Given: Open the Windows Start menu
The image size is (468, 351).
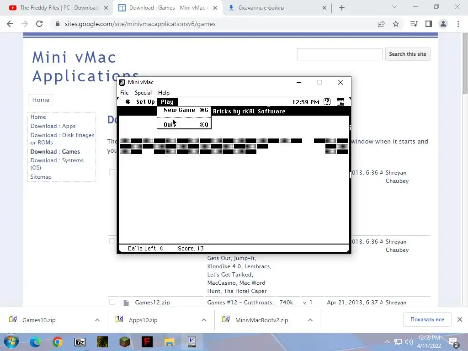Looking at the screenshot, I should point(11,341).
